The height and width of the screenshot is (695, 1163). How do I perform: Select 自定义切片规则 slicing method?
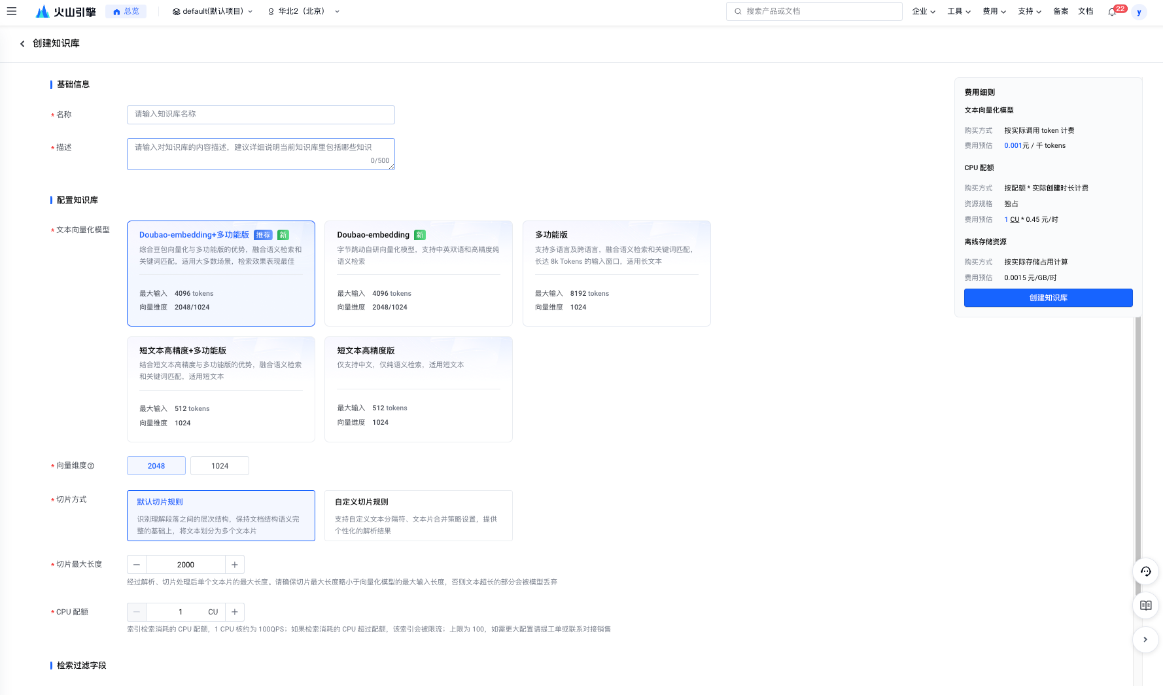[419, 516]
